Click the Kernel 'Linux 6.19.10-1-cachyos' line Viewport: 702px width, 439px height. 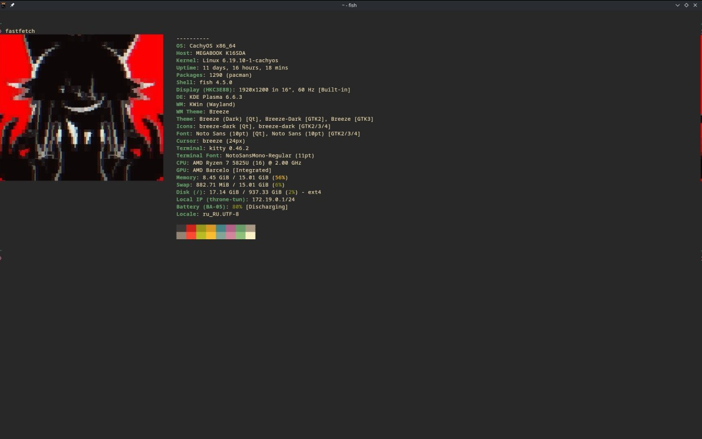227,60
